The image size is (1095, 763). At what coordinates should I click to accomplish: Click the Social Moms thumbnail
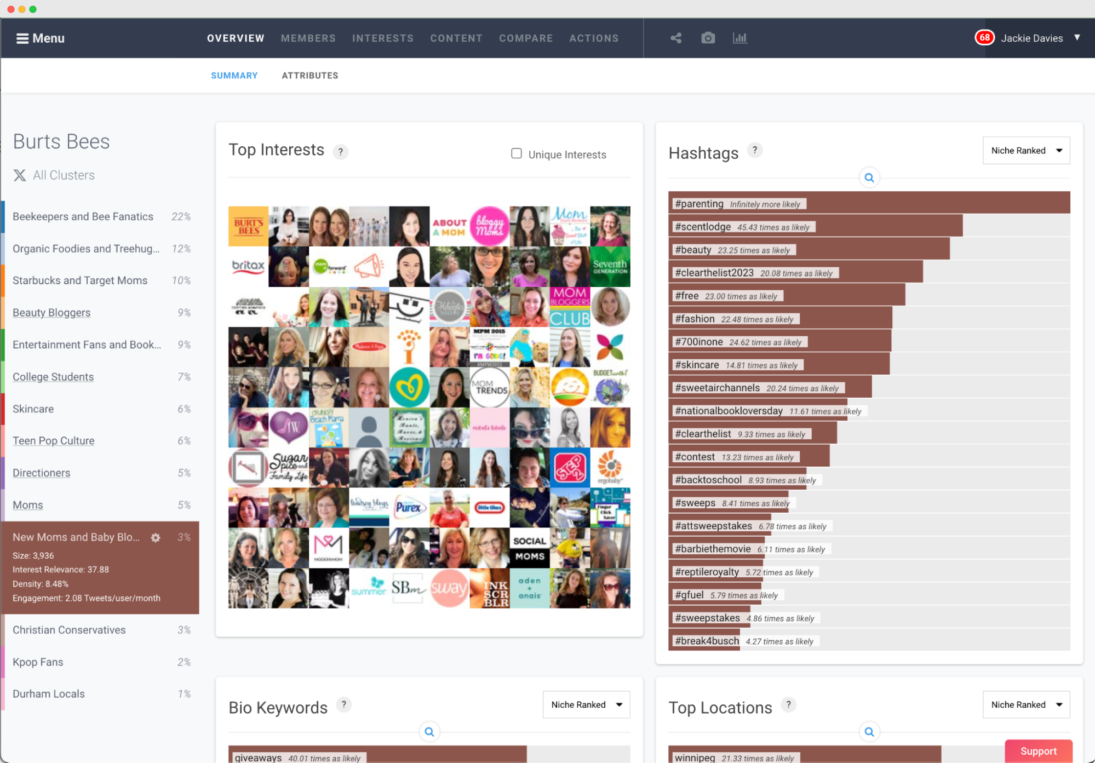(530, 548)
